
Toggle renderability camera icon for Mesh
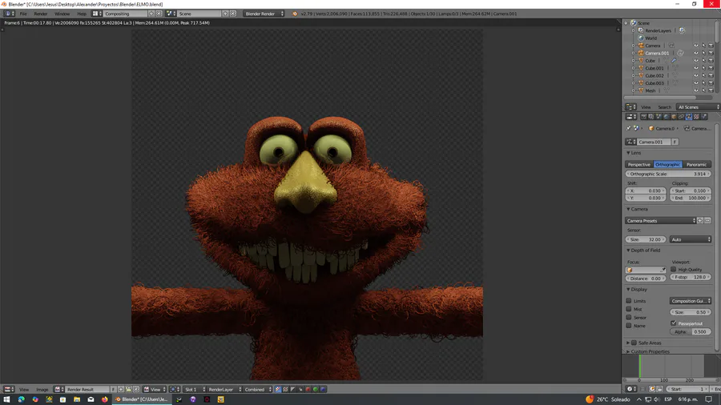[711, 90]
